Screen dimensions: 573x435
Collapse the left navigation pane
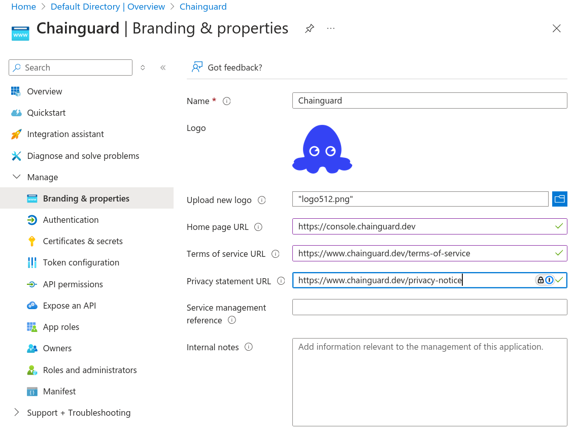click(x=162, y=66)
